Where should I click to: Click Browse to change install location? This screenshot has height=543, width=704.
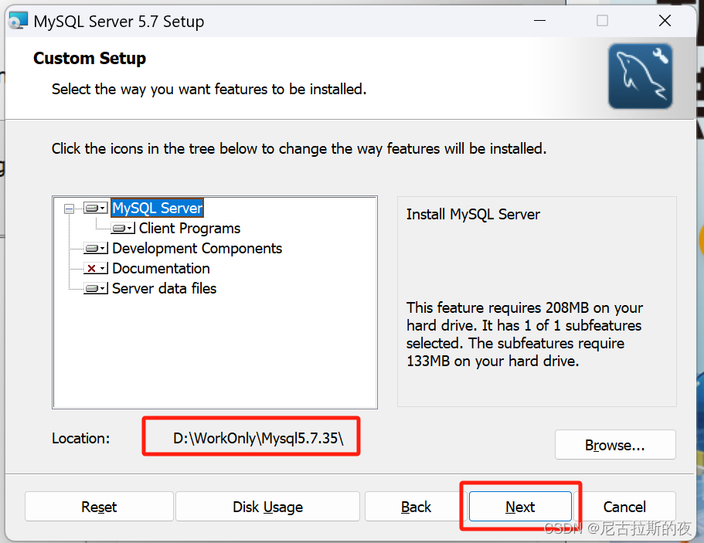tap(614, 444)
